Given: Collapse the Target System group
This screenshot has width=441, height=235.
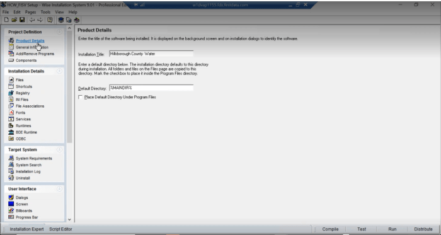Looking at the screenshot, I should 59,149.
